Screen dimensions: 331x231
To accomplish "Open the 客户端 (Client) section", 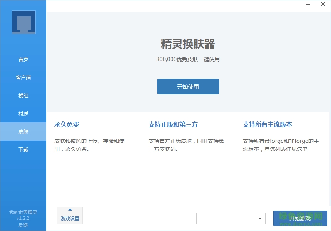I will pyautogui.click(x=23, y=77).
